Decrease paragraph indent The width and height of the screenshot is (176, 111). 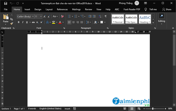click(x=90, y=16)
